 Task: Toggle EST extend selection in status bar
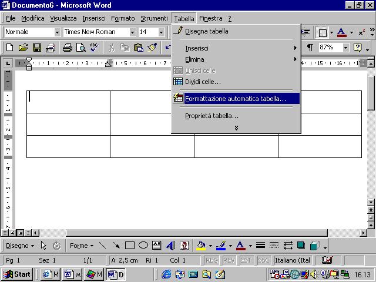[x=246, y=260]
